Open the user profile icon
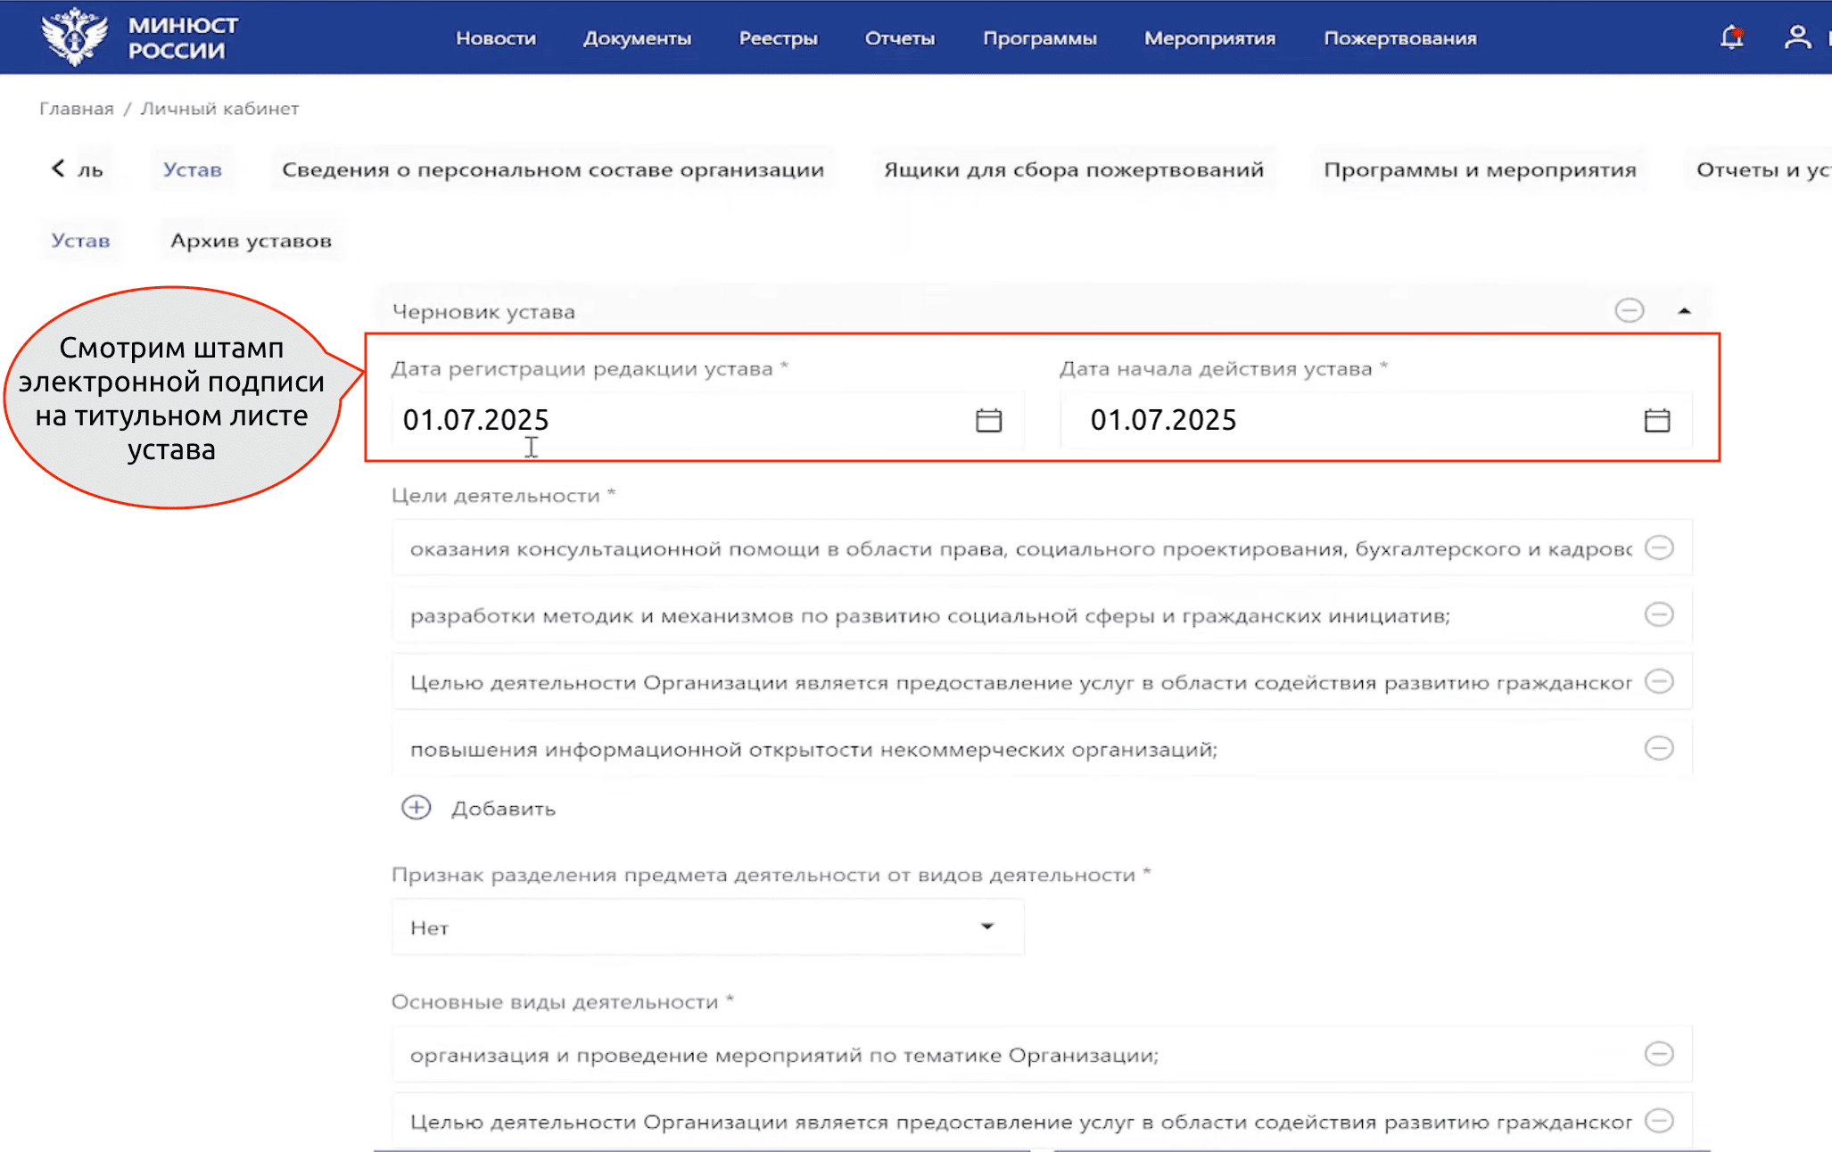The width and height of the screenshot is (1832, 1152). coord(1798,37)
